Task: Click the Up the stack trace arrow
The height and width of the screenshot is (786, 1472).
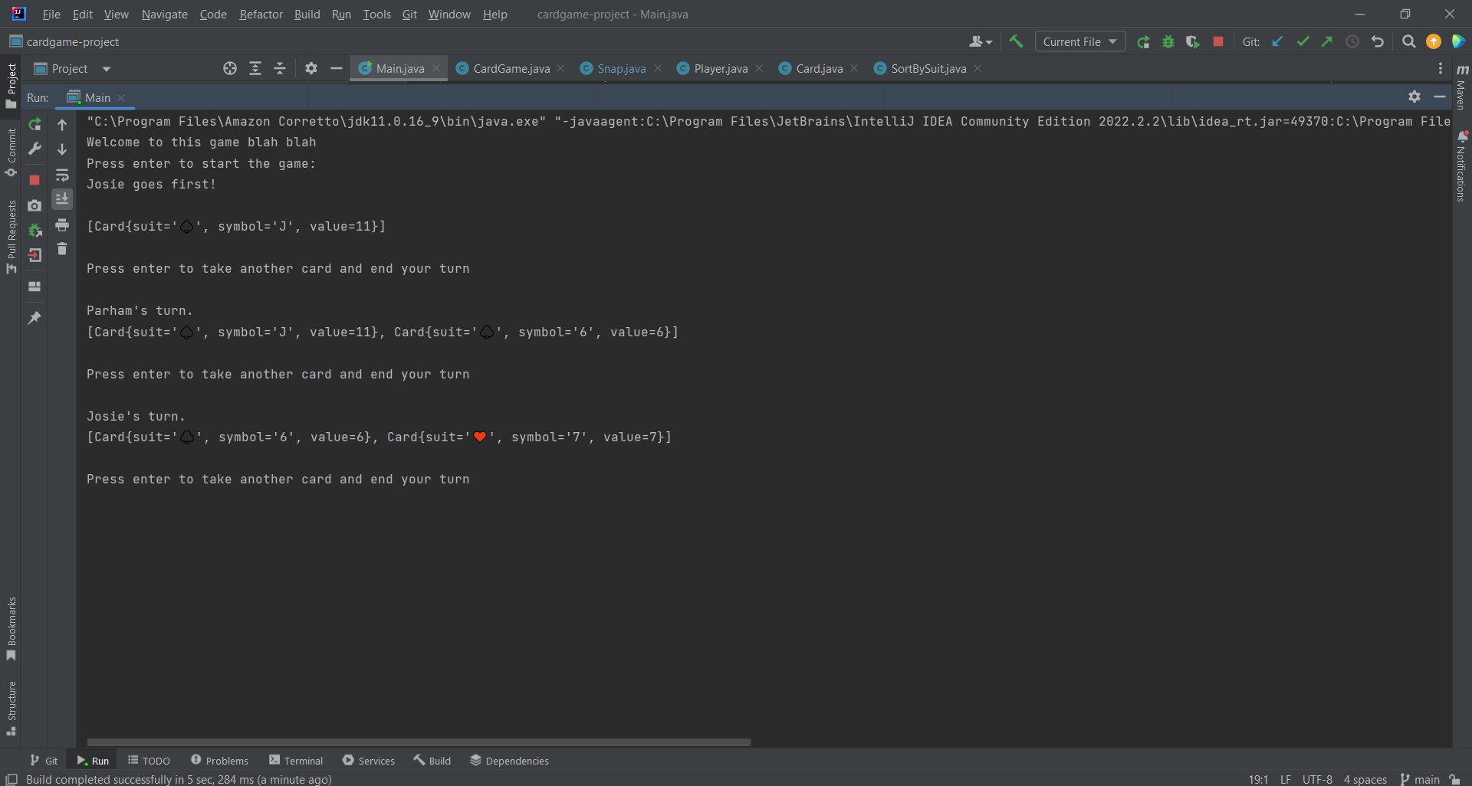Action: pyautogui.click(x=62, y=124)
